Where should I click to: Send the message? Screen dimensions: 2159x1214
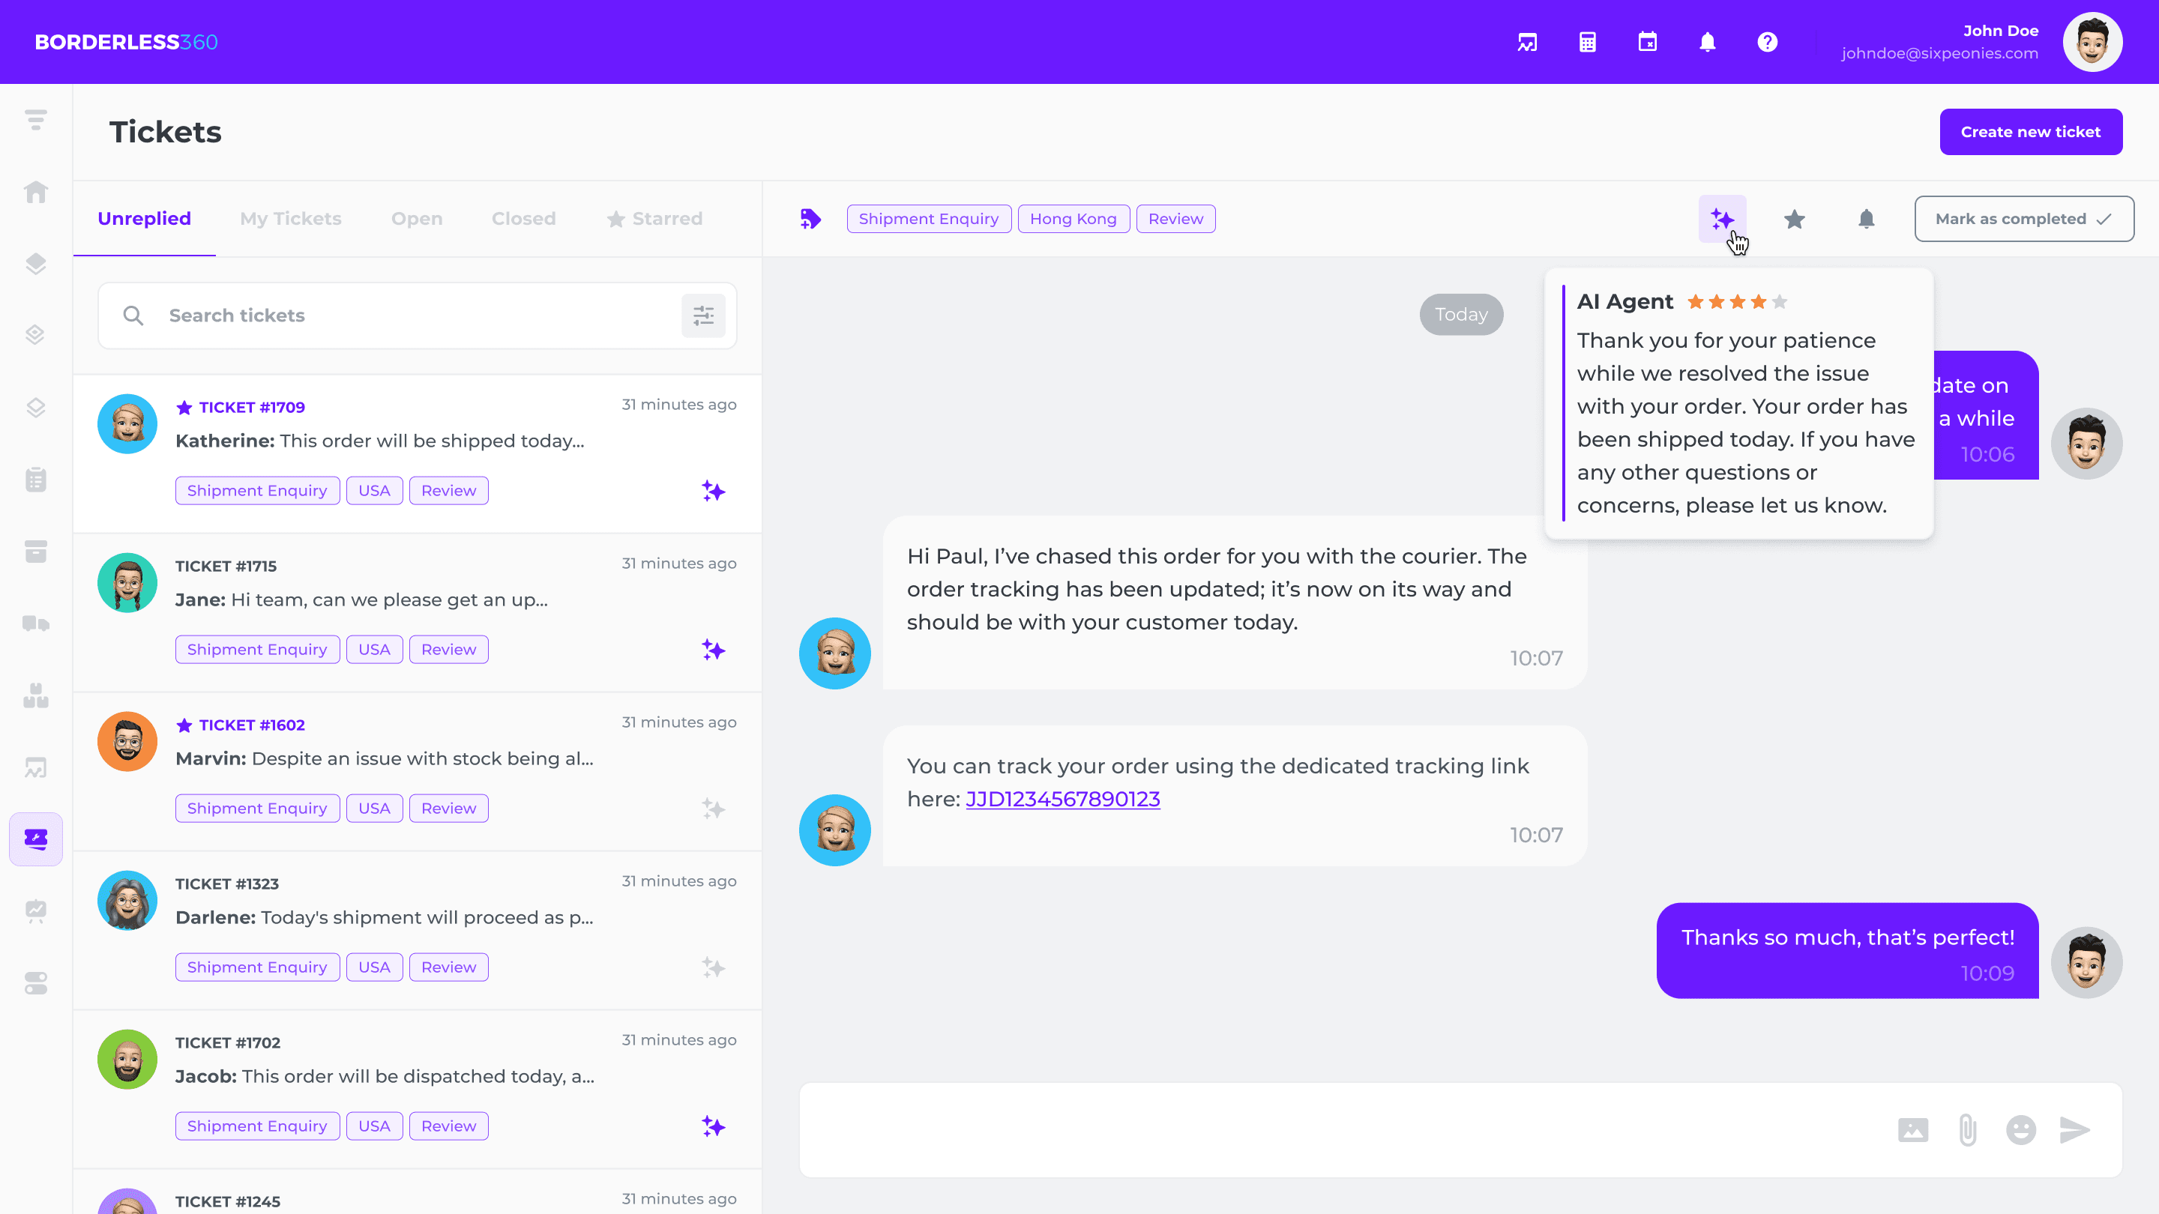pyautogui.click(x=2075, y=1129)
